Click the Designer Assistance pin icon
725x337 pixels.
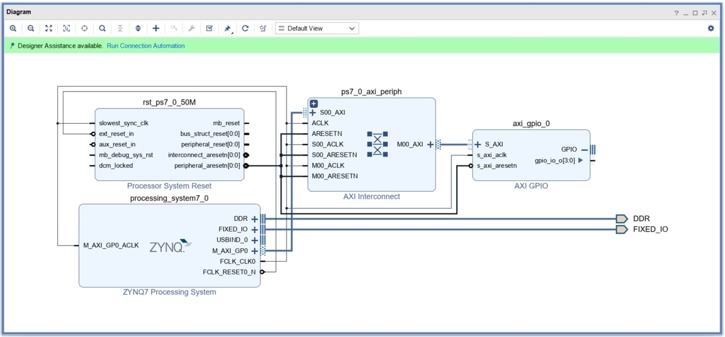pos(12,46)
